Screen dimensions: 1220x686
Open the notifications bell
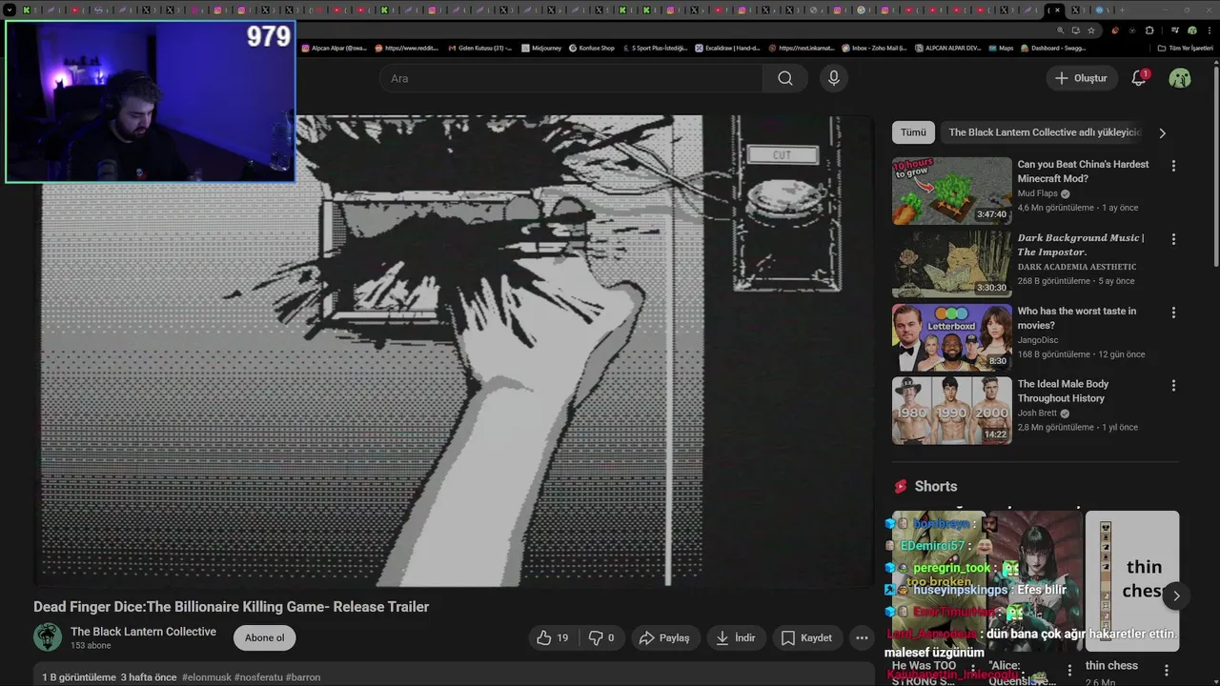pos(1139,78)
